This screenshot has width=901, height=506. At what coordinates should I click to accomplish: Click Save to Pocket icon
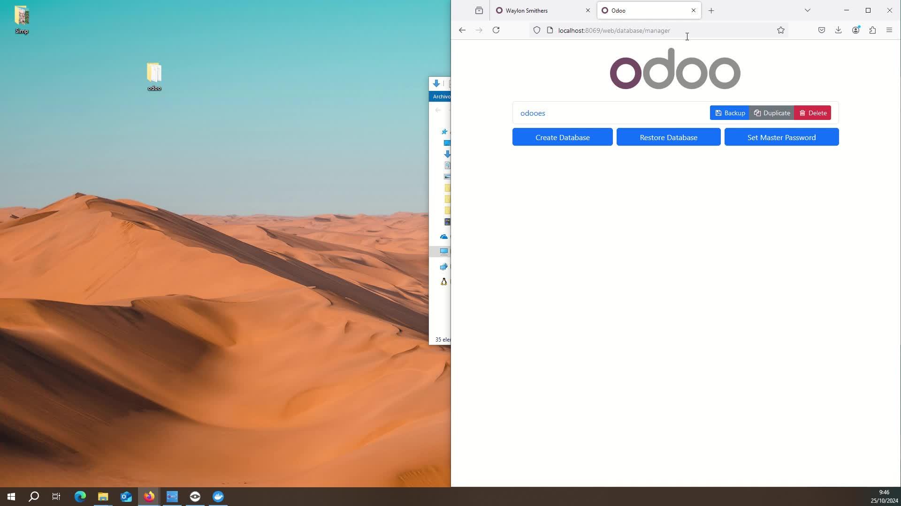click(x=822, y=30)
